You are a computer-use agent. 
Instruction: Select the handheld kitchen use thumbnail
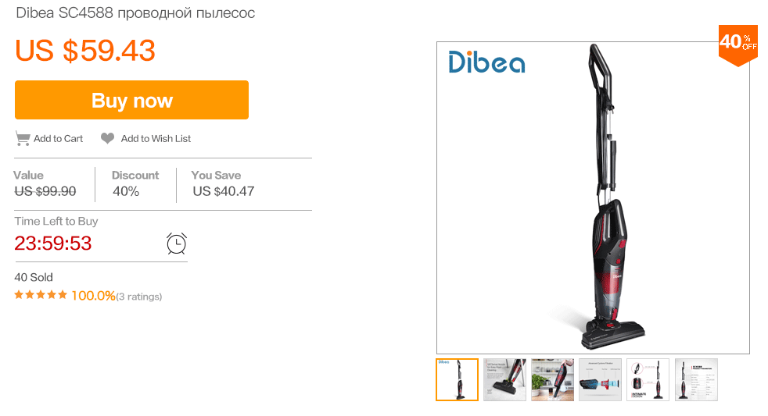coord(552,379)
